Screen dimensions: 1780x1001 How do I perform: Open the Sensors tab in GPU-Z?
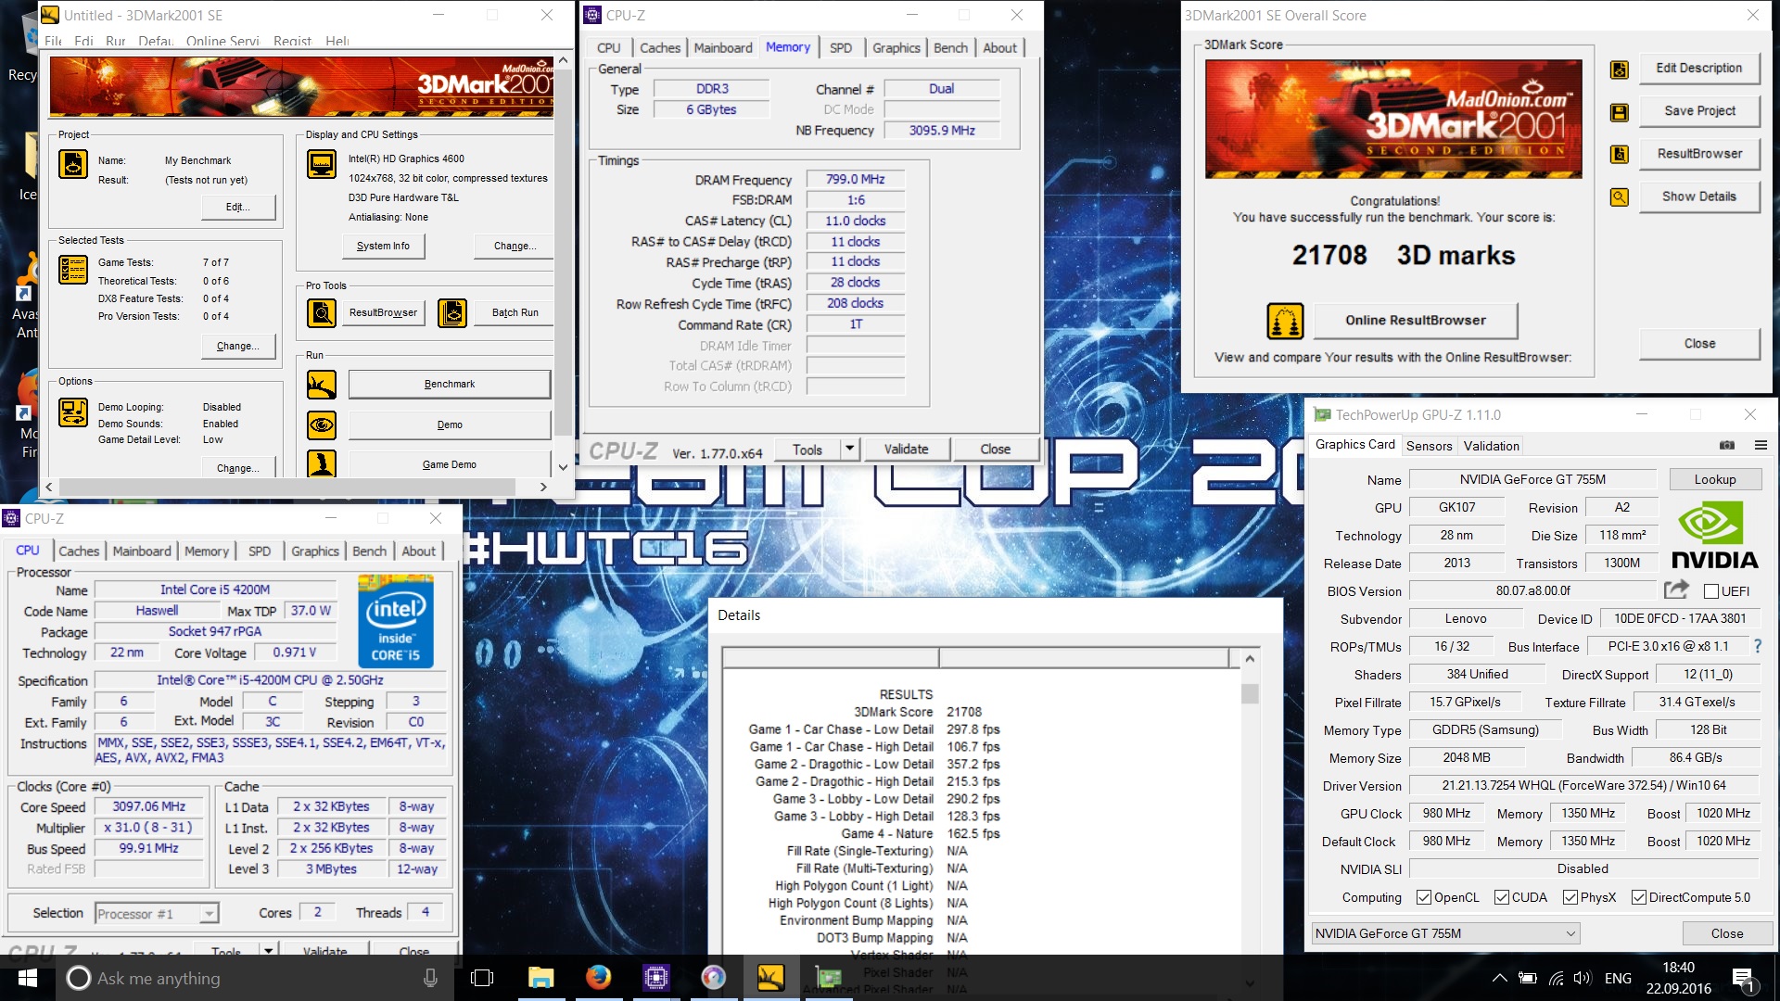click(1429, 446)
